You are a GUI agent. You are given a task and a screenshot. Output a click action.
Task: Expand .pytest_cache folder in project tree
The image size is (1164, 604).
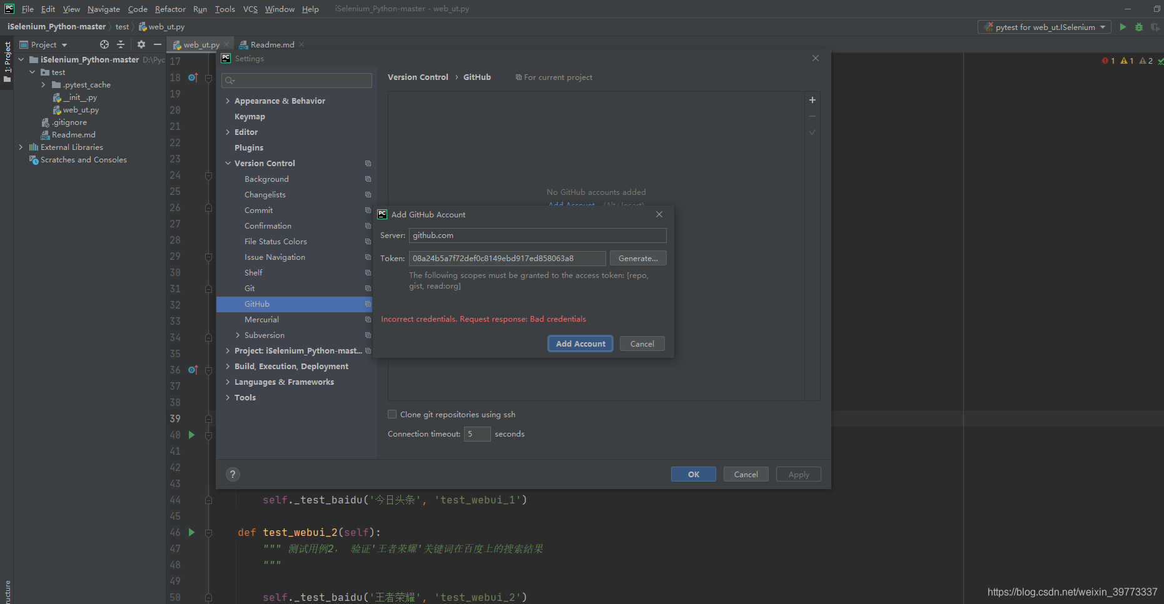coord(43,84)
